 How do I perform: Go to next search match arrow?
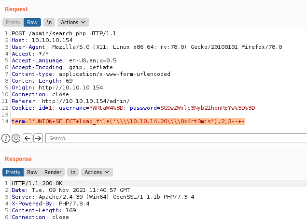(x=38, y=138)
